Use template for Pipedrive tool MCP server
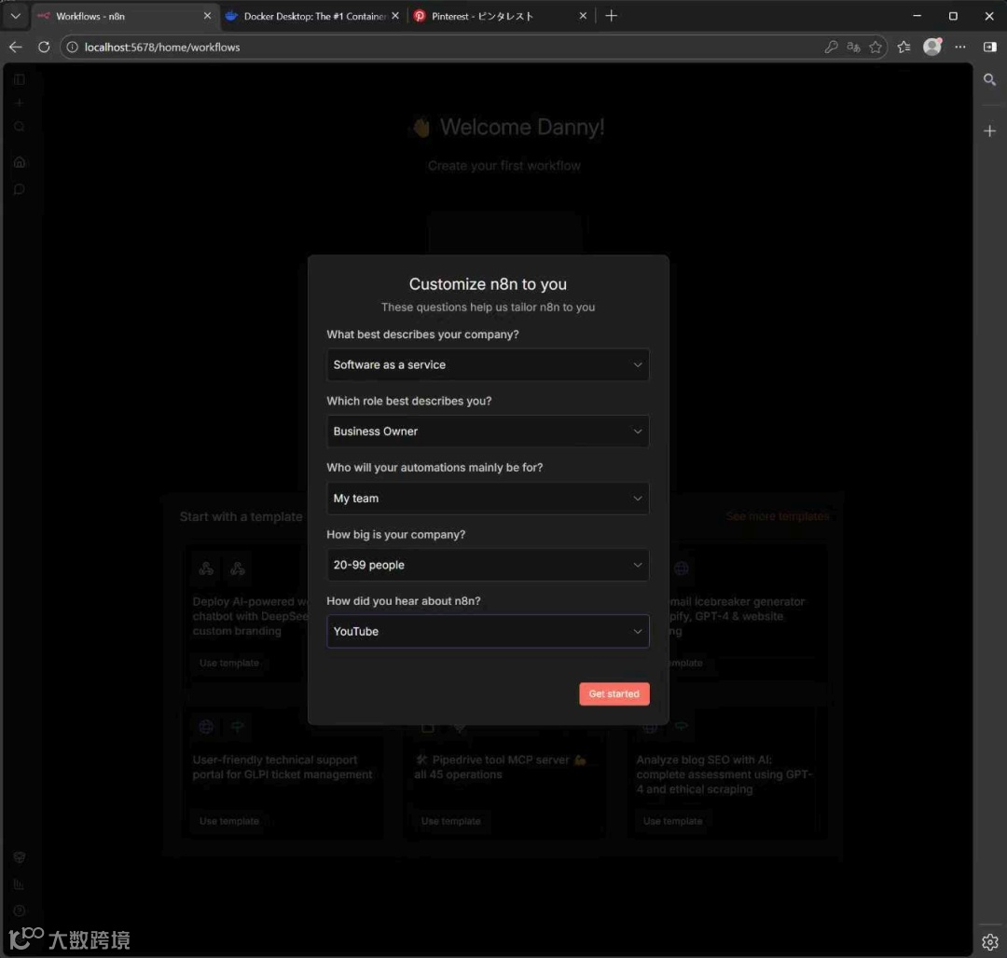Screen dimensions: 1007x958 pyautogui.click(x=451, y=821)
